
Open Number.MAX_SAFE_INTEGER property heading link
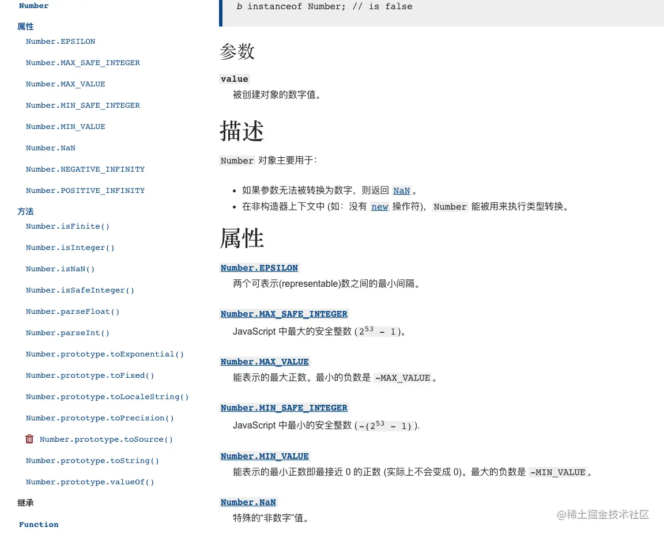click(x=284, y=314)
